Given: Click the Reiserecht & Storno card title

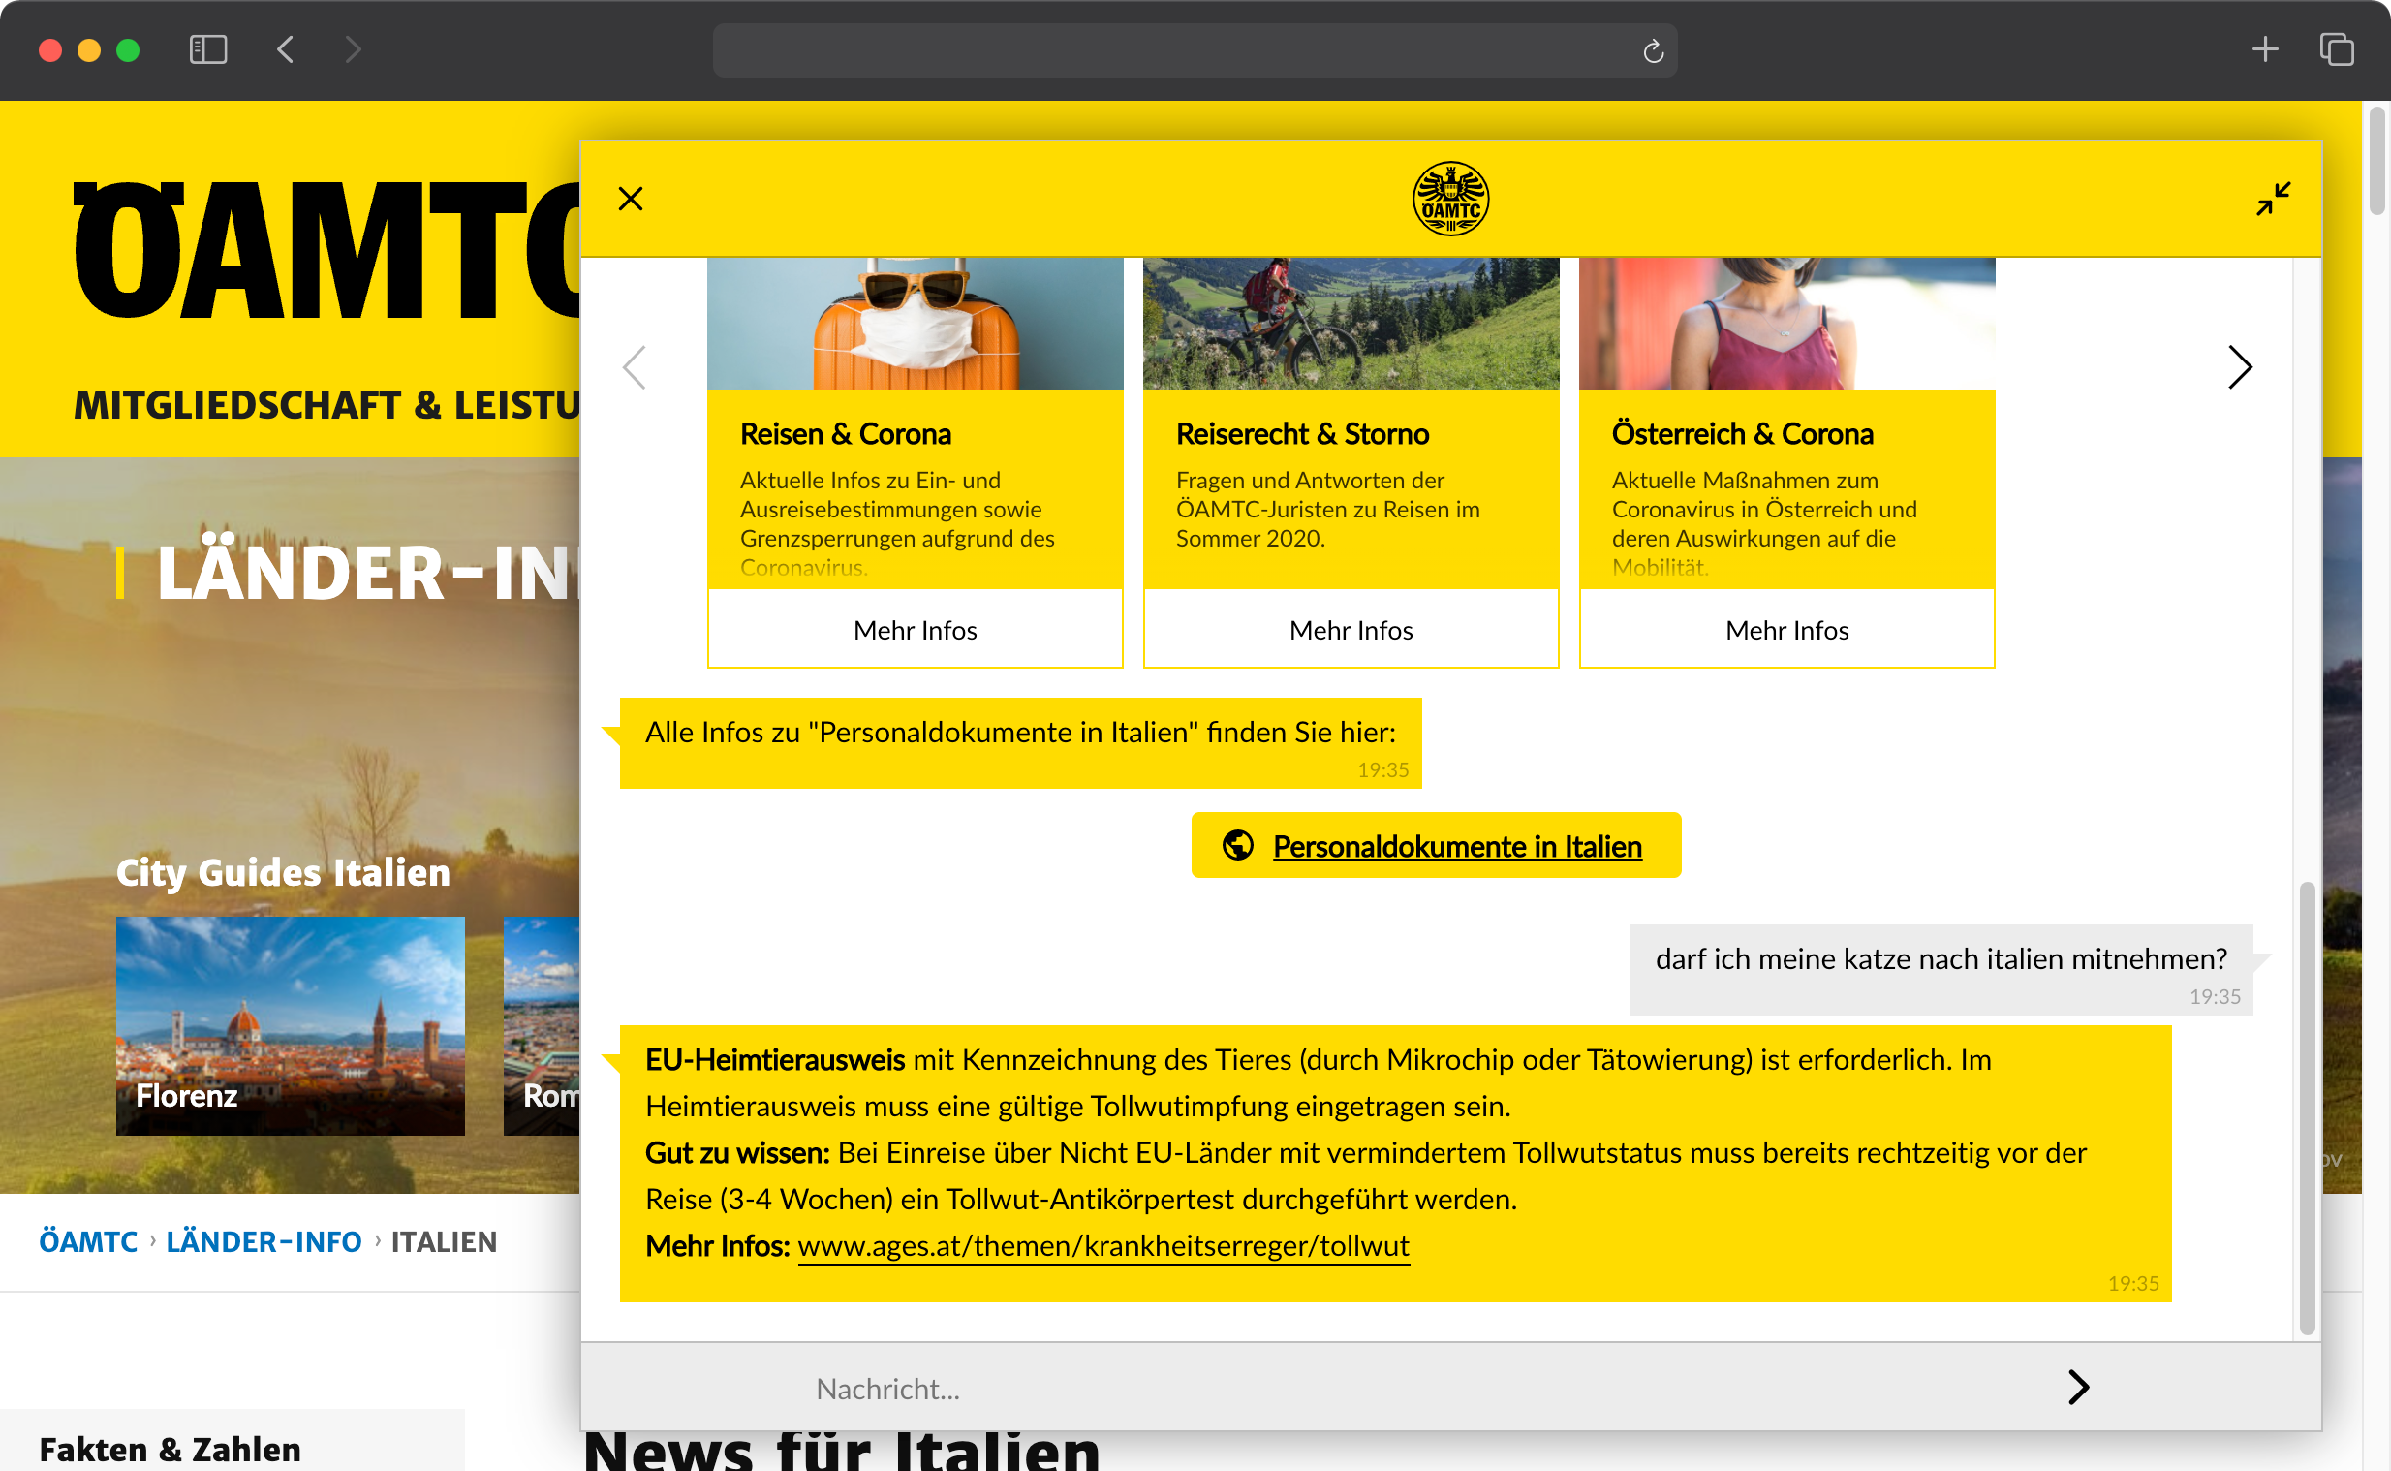Looking at the screenshot, I should [1302, 434].
